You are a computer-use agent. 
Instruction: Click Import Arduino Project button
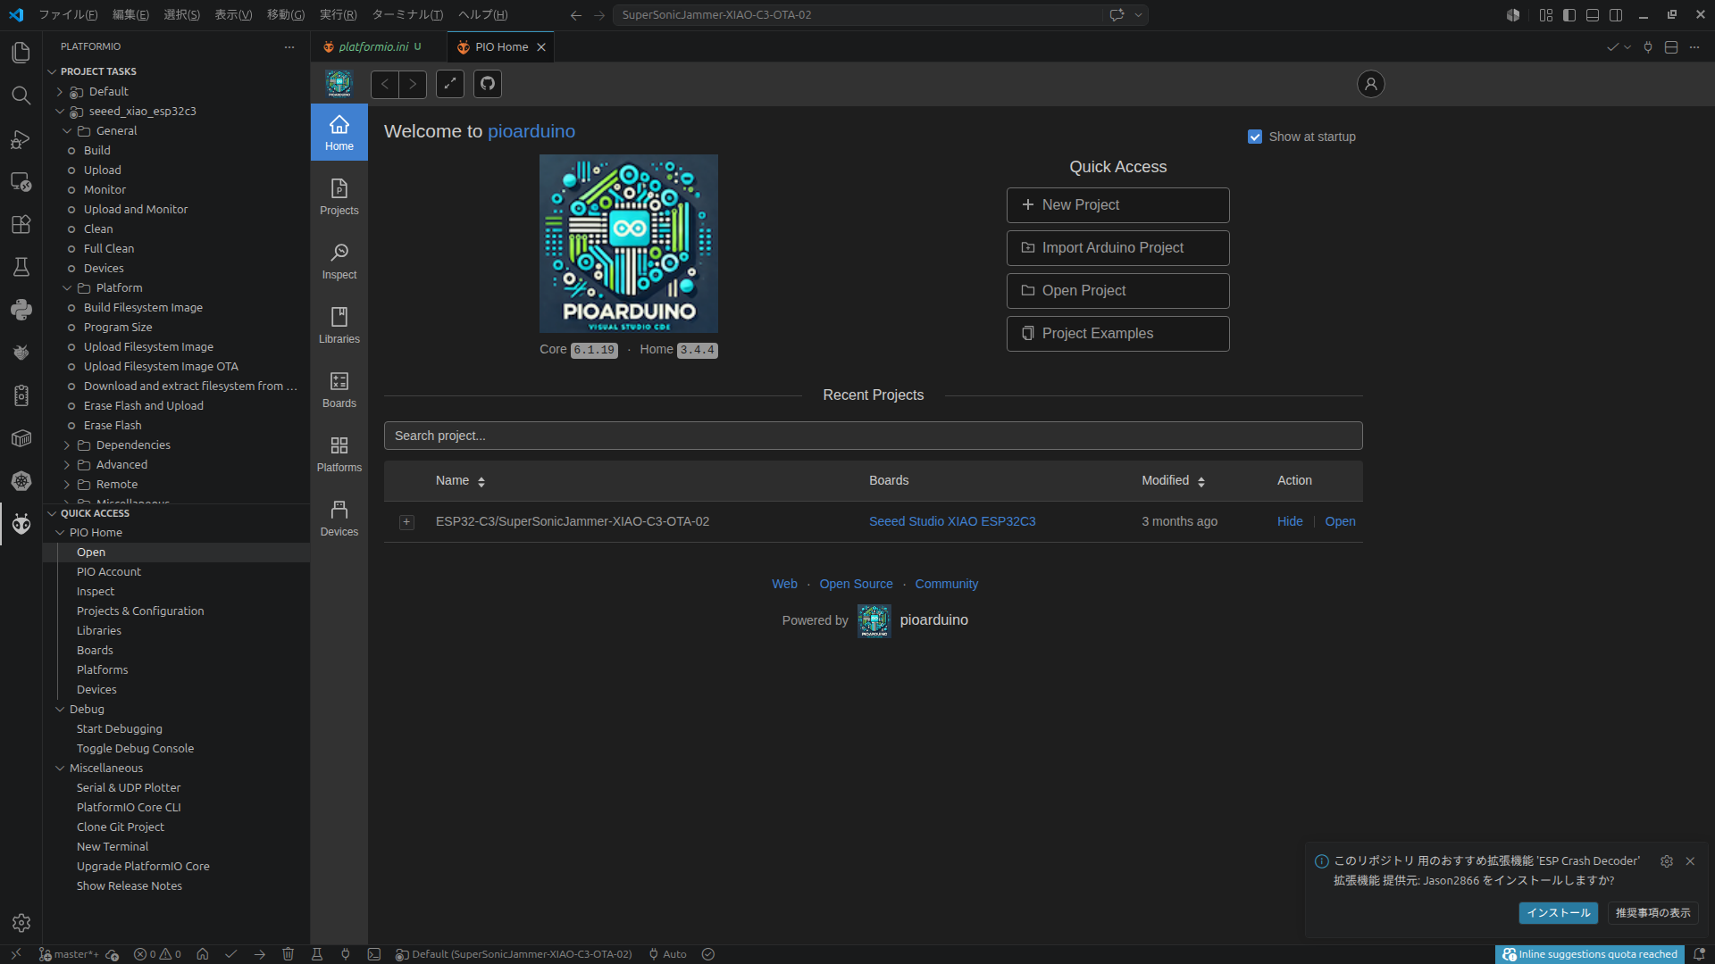tap(1117, 248)
